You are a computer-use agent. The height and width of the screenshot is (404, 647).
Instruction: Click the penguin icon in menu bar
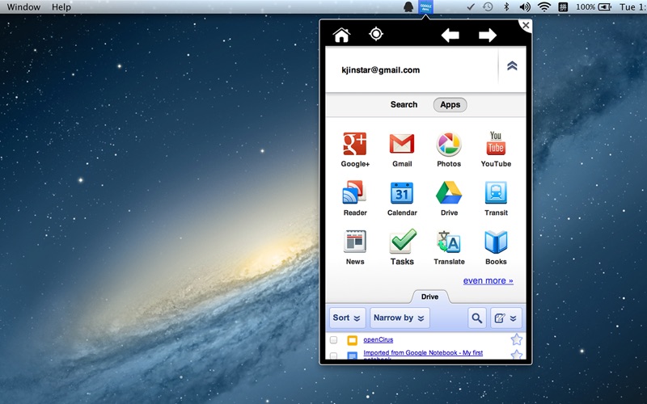[408, 7]
